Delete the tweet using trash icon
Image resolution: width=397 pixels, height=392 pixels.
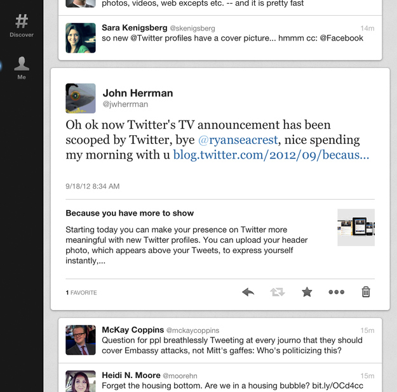pos(366,292)
